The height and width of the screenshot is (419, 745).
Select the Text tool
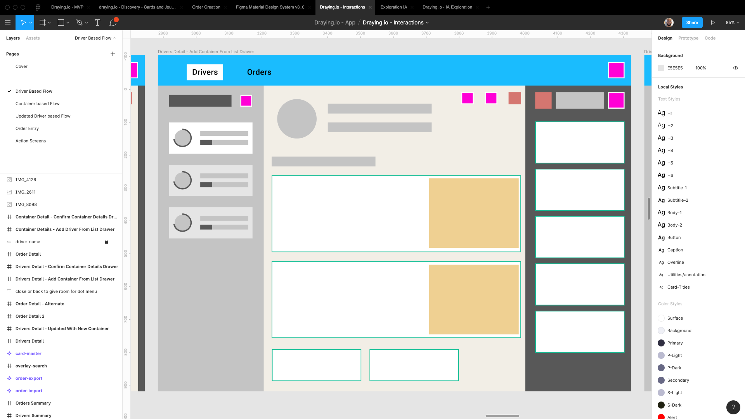pos(97,23)
